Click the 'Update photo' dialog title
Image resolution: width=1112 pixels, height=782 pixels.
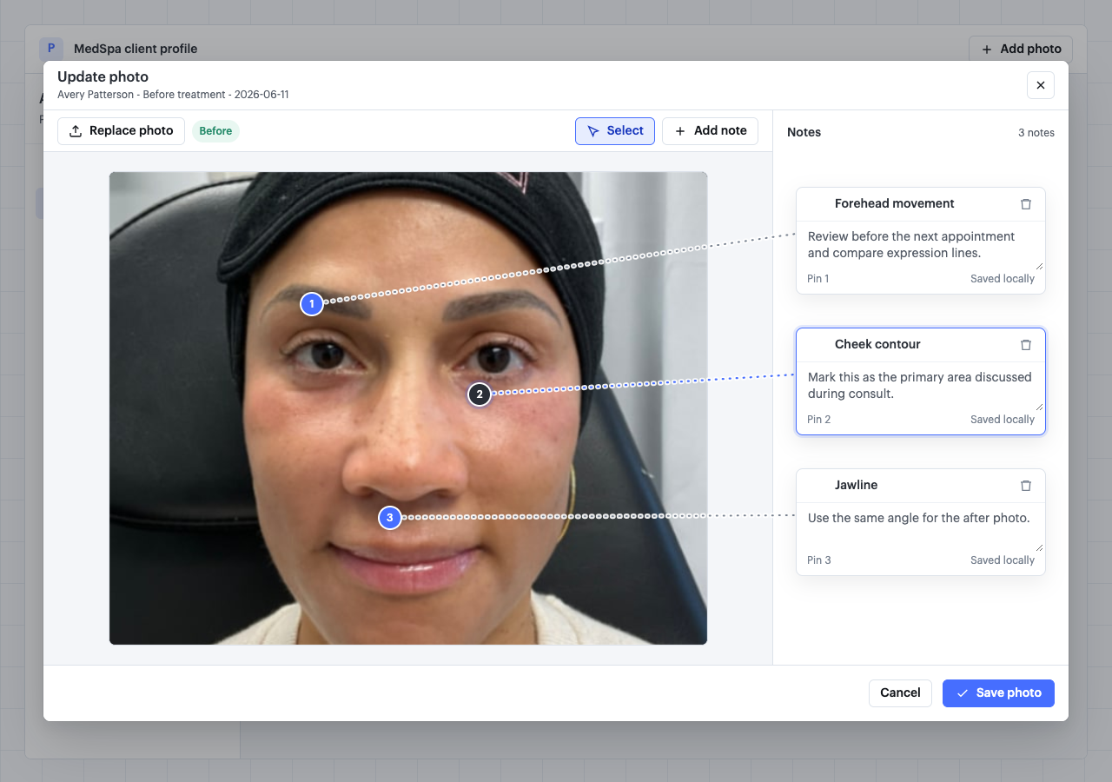pos(103,77)
